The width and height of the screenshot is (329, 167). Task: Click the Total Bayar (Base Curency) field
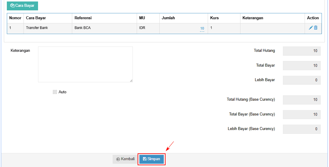coord(302,115)
